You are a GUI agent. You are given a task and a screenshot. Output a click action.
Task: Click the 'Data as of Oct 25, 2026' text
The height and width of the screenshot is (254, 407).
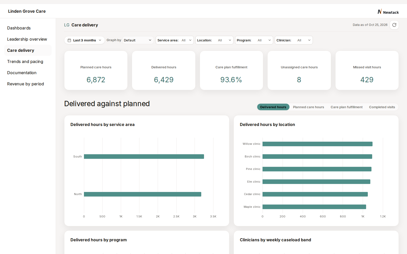click(370, 25)
